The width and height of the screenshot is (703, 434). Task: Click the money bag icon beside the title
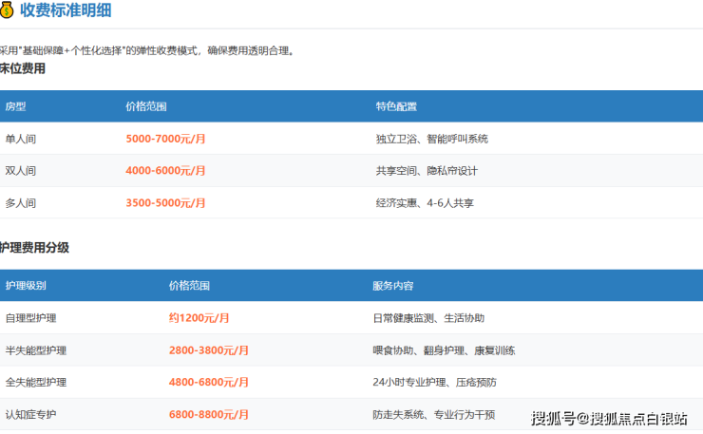point(8,10)
